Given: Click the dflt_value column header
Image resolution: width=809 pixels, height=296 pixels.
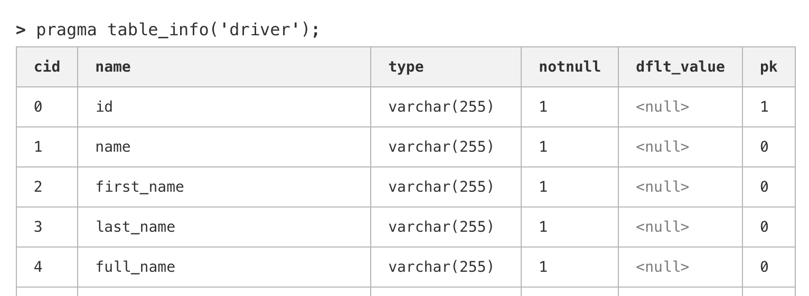Looking at the screenshot, I should [680, 67].
